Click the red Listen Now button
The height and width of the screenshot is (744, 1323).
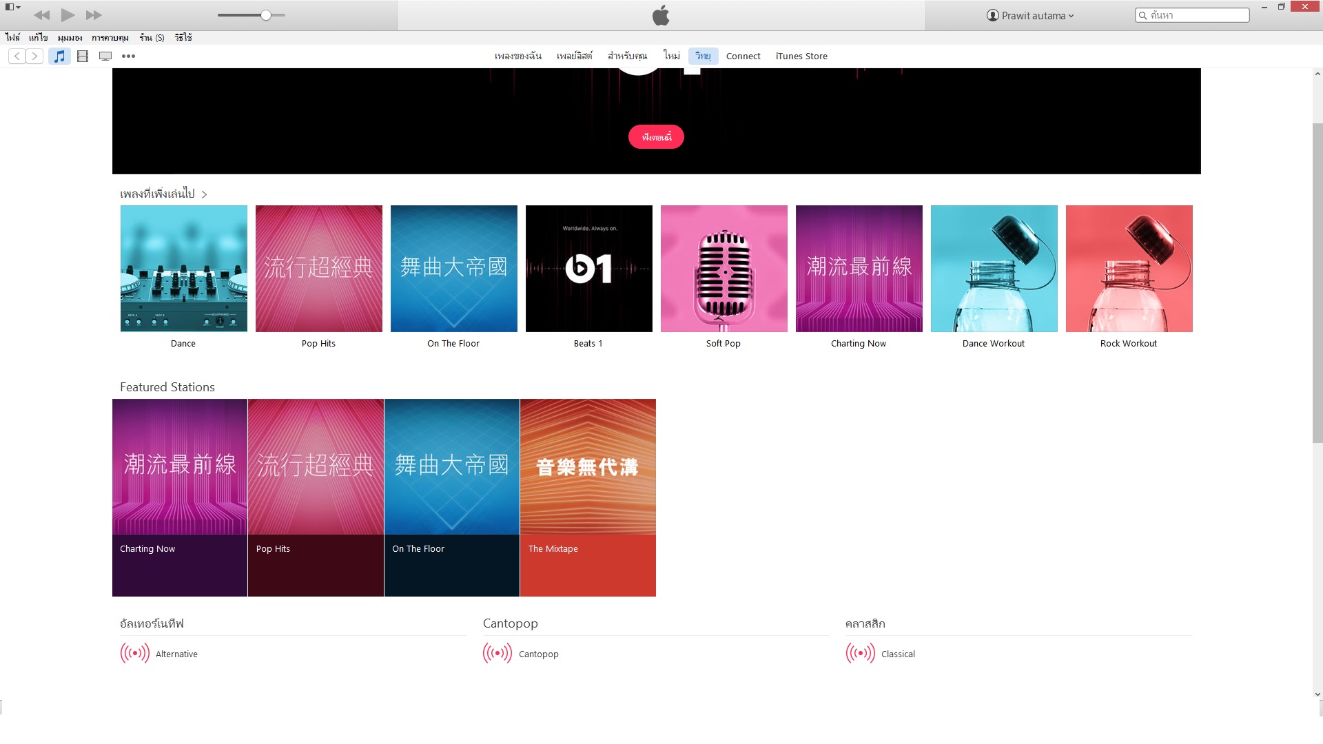[x=656, y=136]
